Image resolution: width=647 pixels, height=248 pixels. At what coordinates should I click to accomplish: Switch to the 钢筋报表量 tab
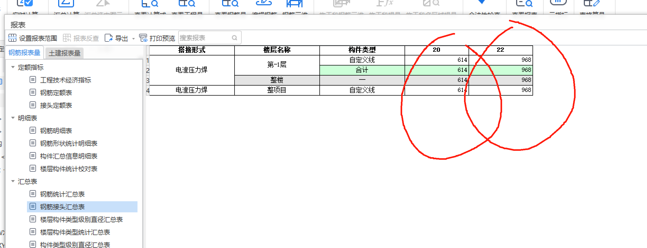pos(24,53)
